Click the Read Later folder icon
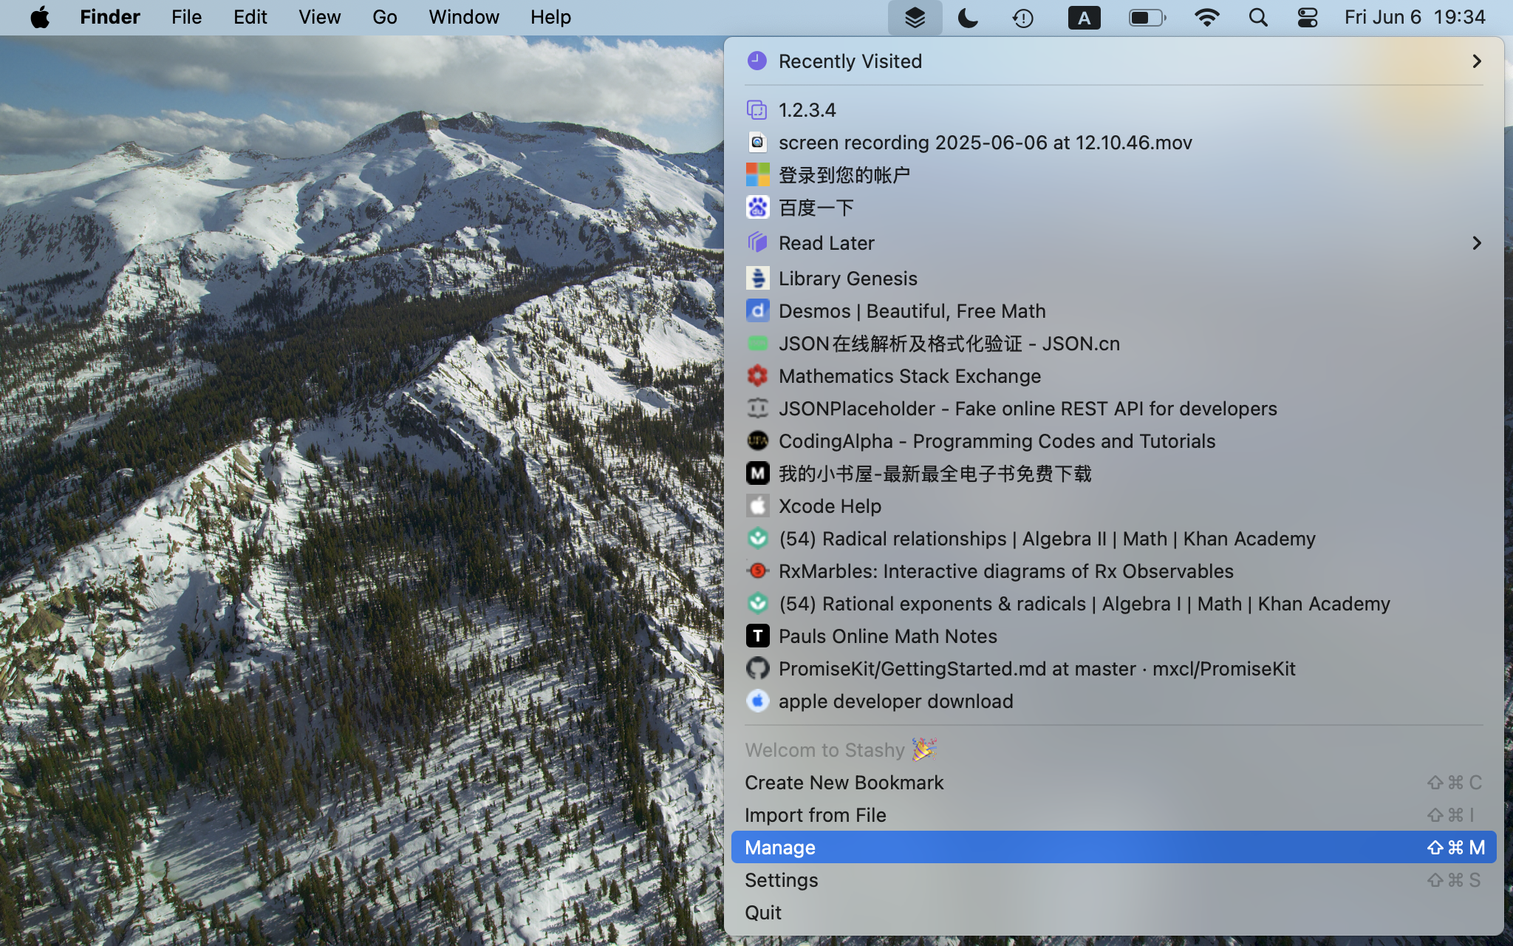Viewport: 1513px width, 946px height. coord(757,242)
